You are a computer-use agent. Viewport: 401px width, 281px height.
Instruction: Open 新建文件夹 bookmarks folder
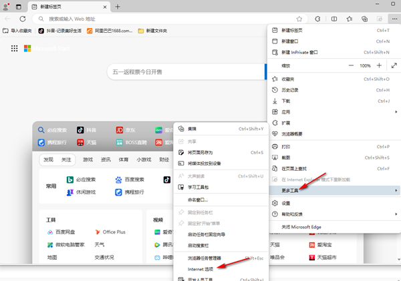point(152,31)
